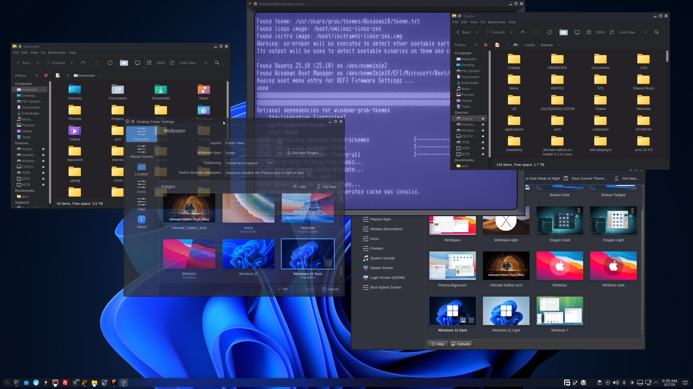Show hidden system tray icons
Viewport: 693px width, 389px height.
[x=656, y=383]
